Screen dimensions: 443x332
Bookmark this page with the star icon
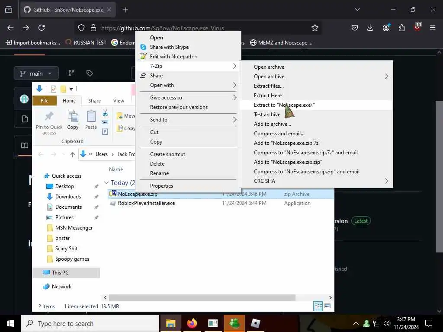[315, 28]
